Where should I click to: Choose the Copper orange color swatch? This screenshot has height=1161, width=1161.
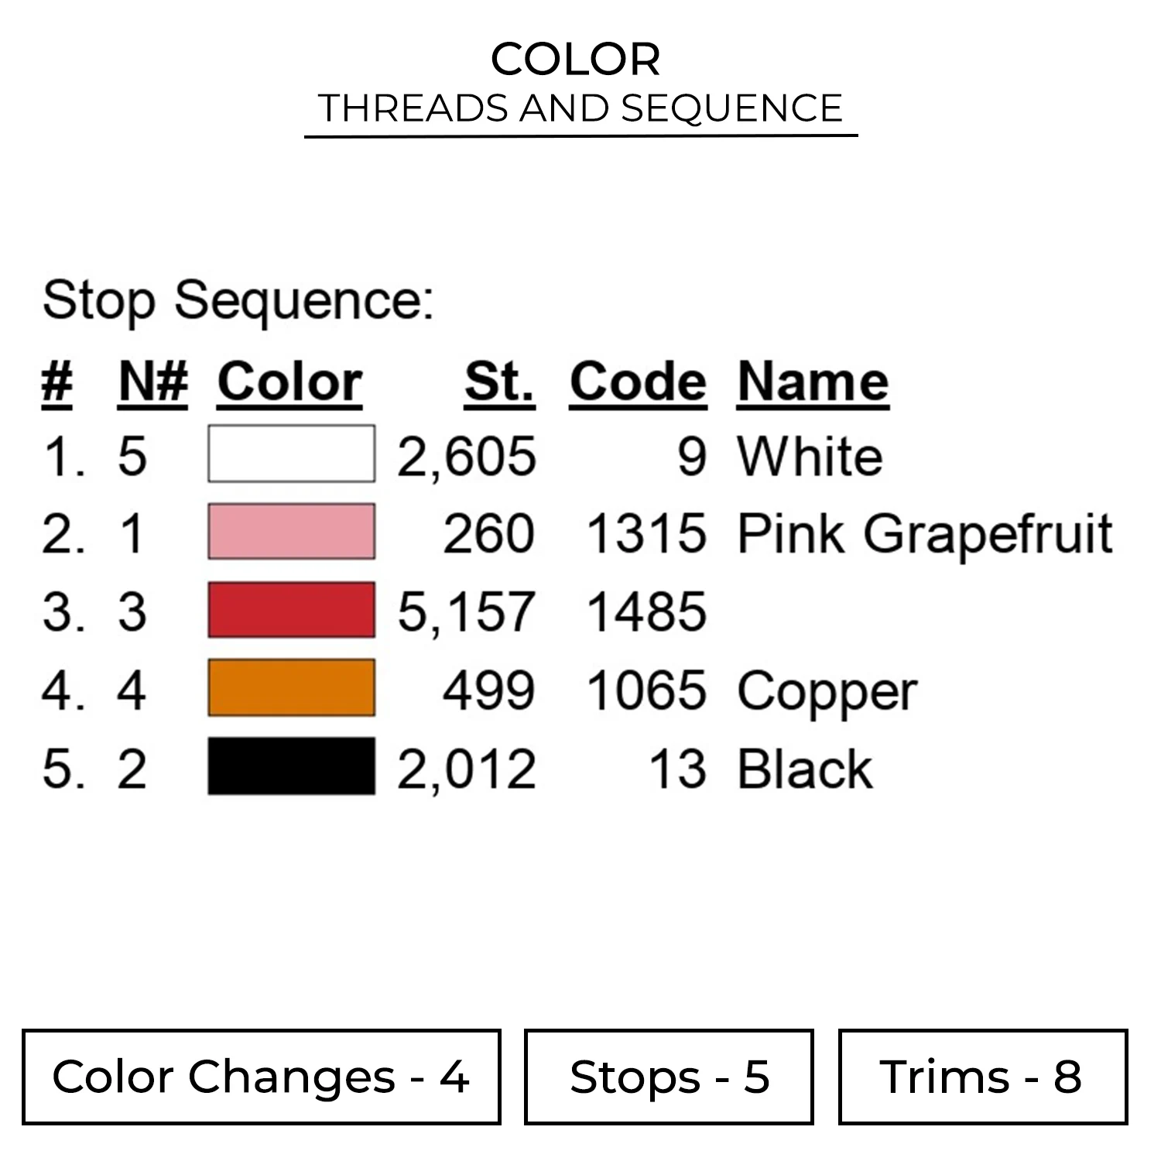click(291, 688)
